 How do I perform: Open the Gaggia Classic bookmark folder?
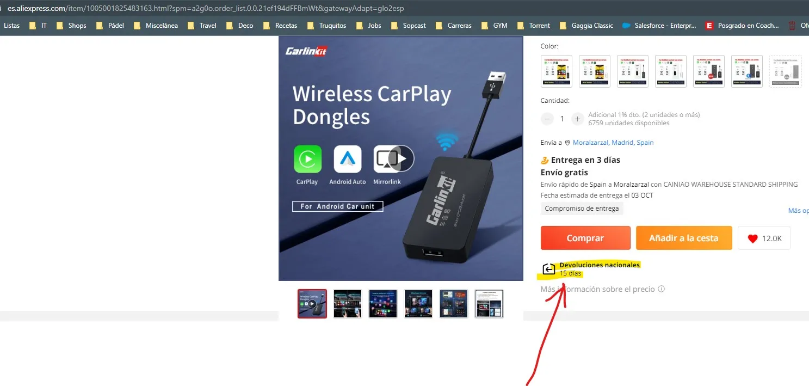[586, 26]
